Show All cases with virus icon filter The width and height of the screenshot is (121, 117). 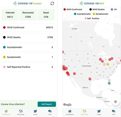click(113, 9)
